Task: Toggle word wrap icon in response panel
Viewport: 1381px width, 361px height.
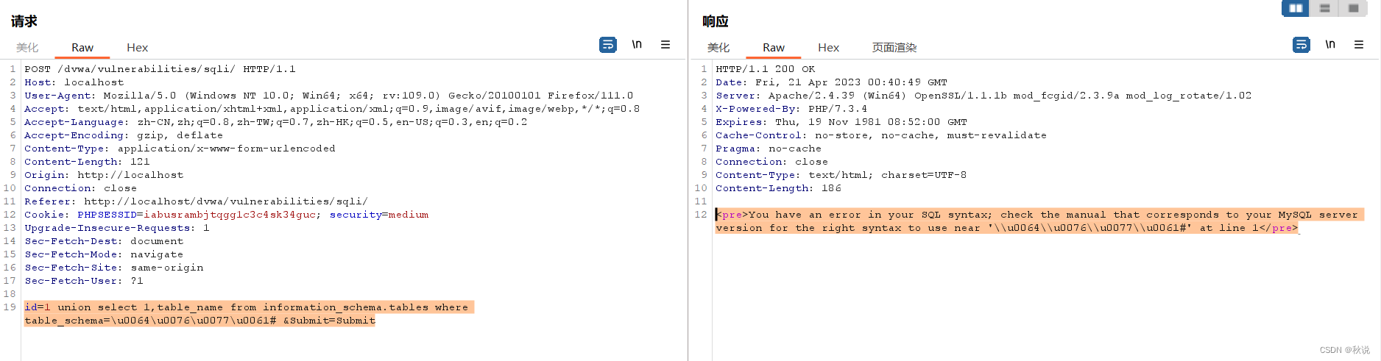Action: coord(1301,45)
